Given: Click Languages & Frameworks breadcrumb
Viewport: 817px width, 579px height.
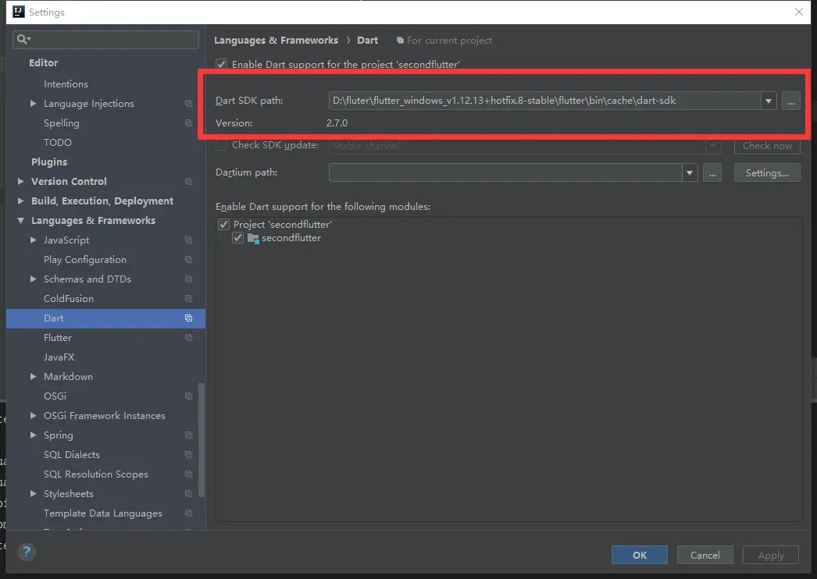Looking at the screenshot, I should (276, 40).
